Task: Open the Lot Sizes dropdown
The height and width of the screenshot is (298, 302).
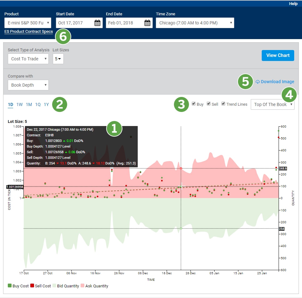Action: (x=58, y=59)
